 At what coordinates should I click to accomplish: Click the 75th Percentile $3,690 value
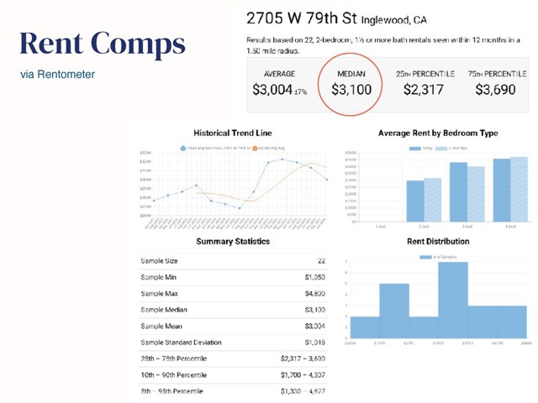pyautogui.click(x=495, y=90)
